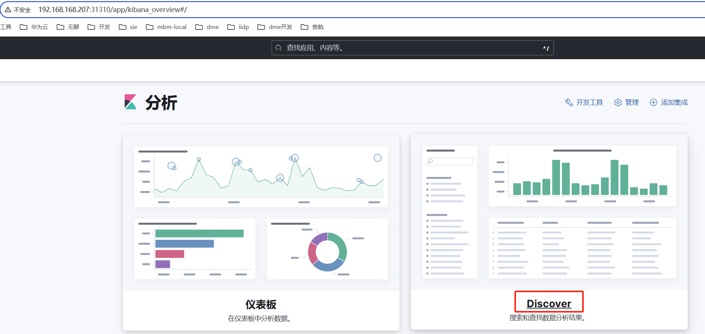Click the magnifier icon in the search bar
This screenshot has width=705, height=334.
point(279,48)
